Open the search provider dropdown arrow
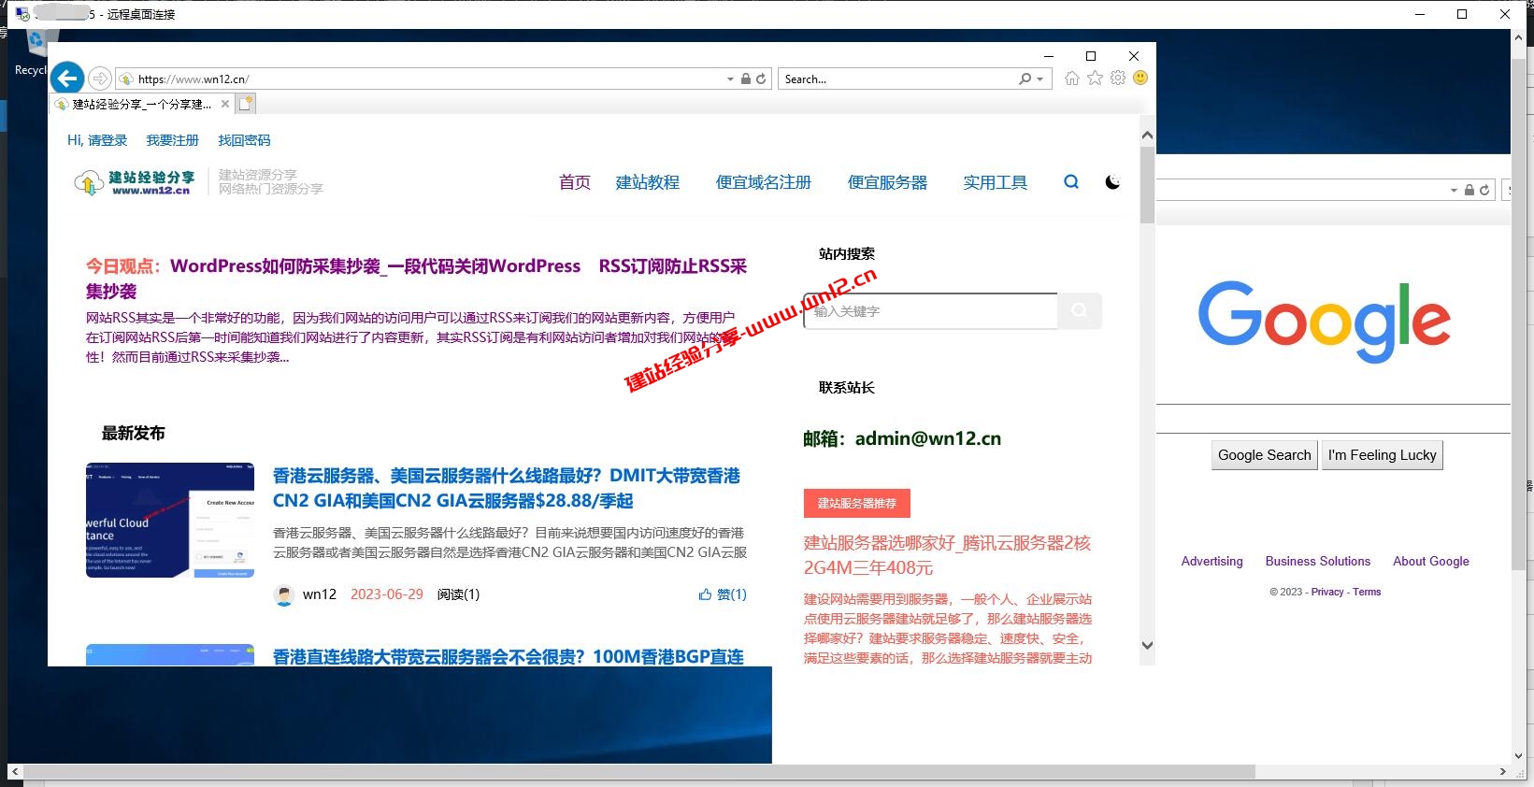The width and height of the screenshot is (1534, 787). pyautogui.click(x=1039, y=79)
